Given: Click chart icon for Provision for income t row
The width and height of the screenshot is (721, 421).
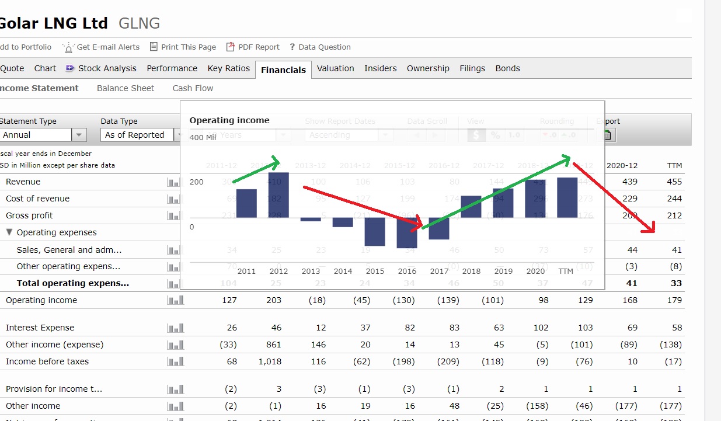Looking at the screenshot, I should [x=175, y=389].
